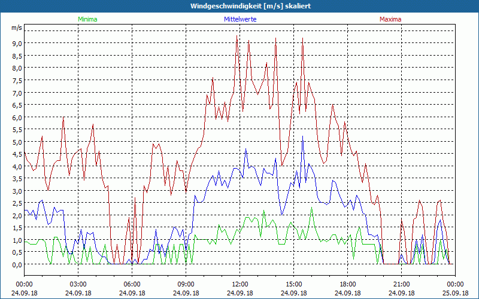The height and width of the screenshot is (299, 479).
Task: Click the 2,5 y-axis tick label
Action: (16, 203)
